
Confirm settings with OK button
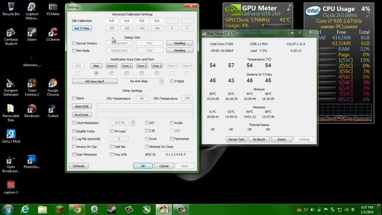[143, 166]
